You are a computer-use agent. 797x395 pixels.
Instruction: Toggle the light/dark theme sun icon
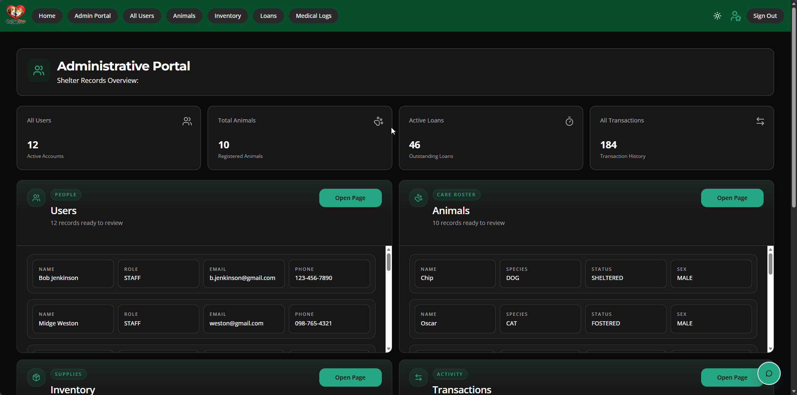(x=717, y=16)
